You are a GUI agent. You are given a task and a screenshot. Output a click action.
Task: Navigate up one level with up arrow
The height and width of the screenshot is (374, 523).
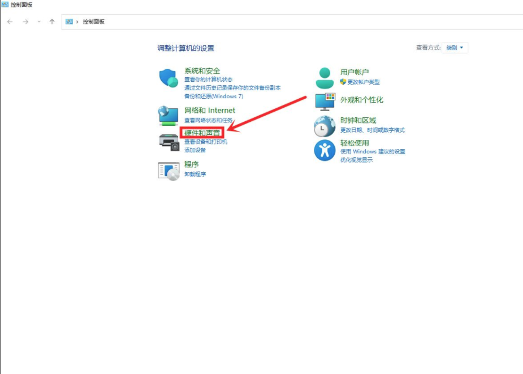52,21
